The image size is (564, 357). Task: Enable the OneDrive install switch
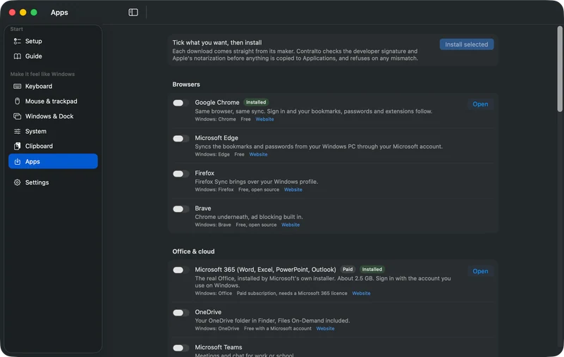[180, 313]
